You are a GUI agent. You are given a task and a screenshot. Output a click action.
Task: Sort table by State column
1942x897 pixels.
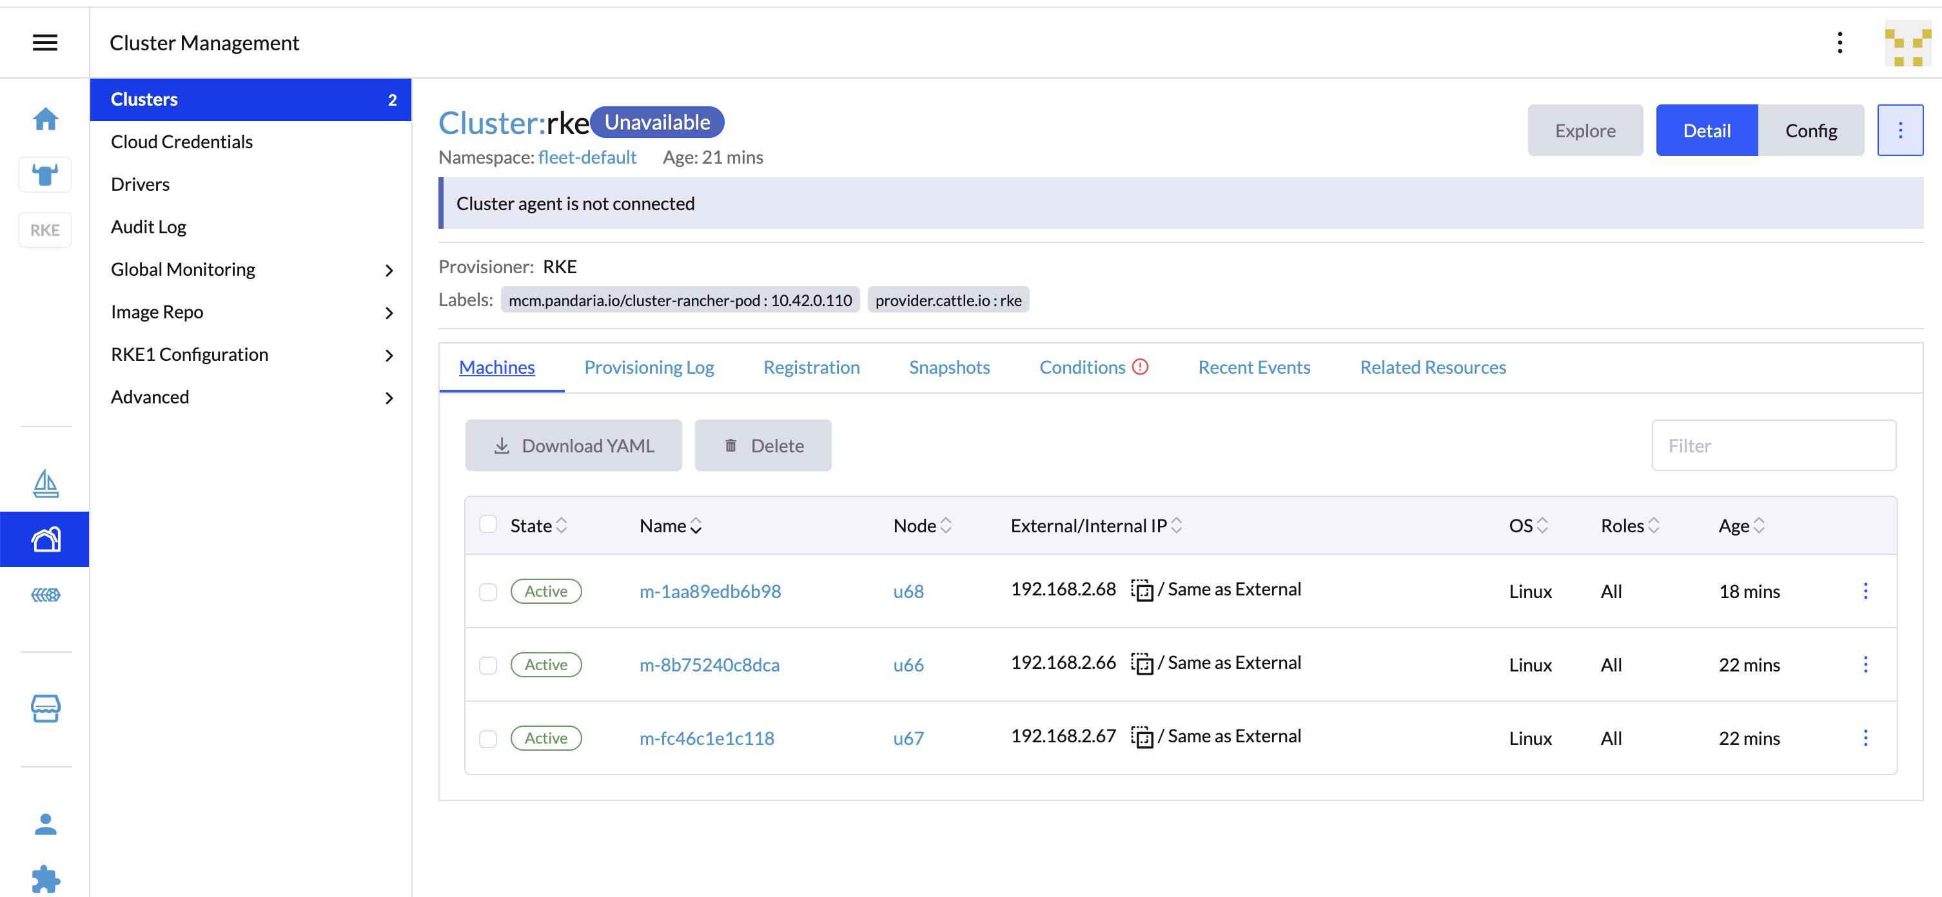coord(538,526)
